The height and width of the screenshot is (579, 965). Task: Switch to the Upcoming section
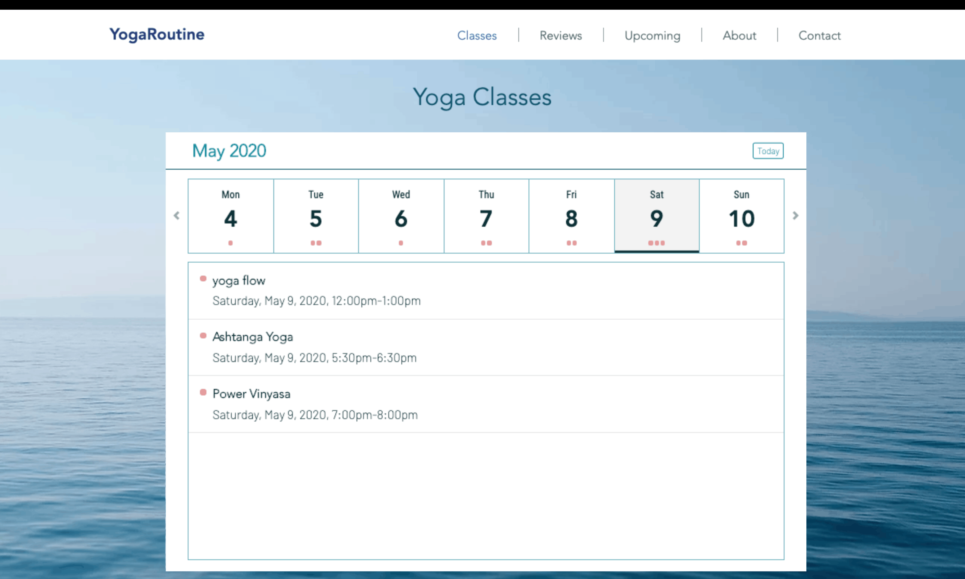pos(652,36)
